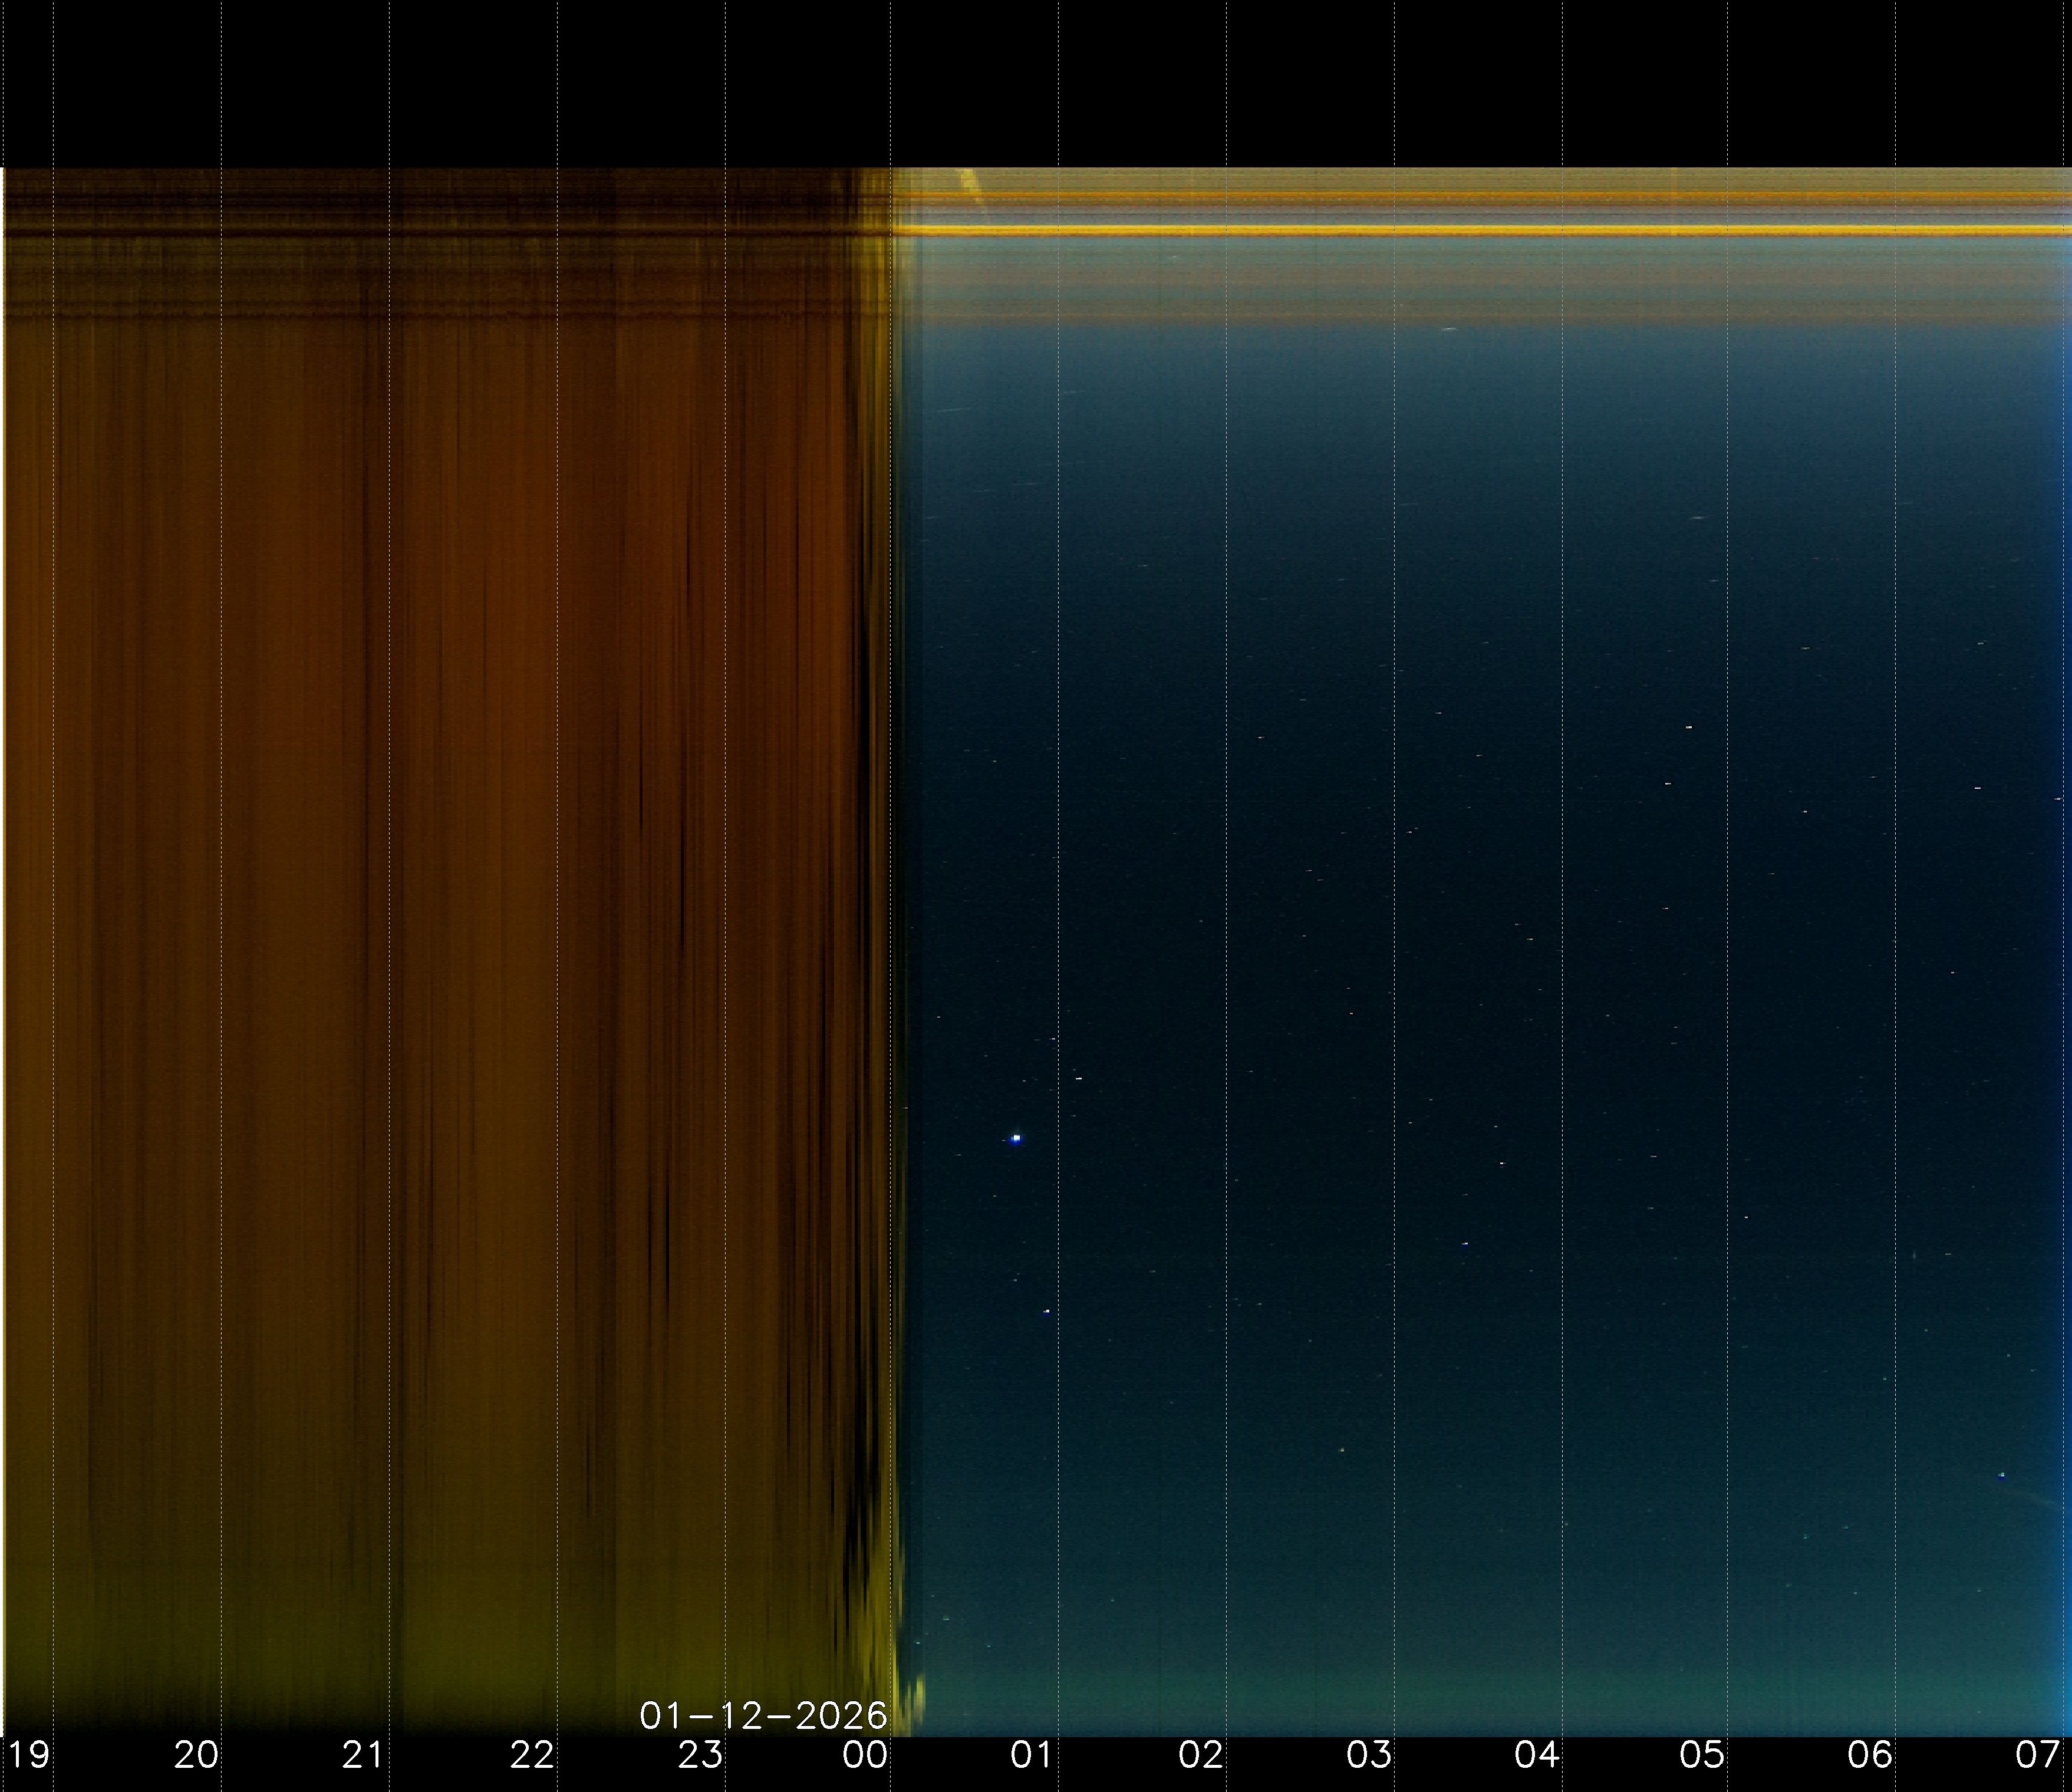Select the 02 hour axis label
This screenshot has width=2072, height=1792.
click(x=1200, y=1755)
